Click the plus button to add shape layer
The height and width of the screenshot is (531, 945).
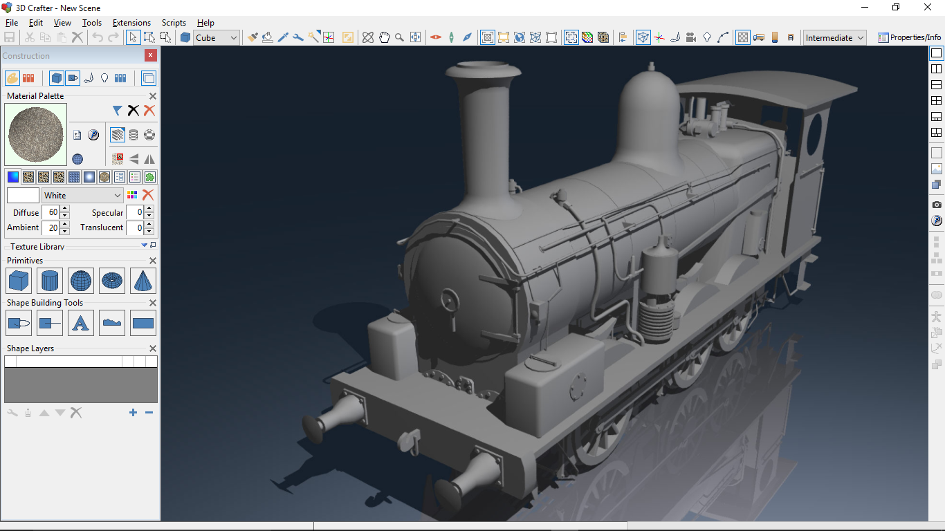click(x=133, y=413)
